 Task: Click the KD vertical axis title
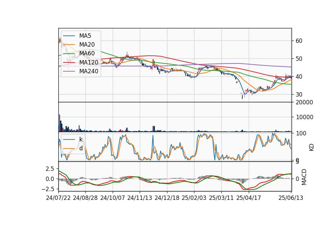coord(312,148)
